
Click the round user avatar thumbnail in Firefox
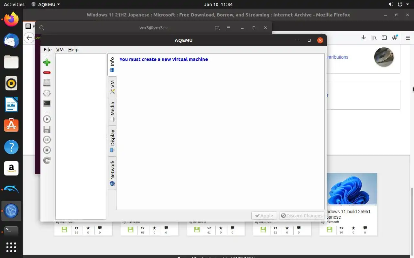[x=384, y=57]
